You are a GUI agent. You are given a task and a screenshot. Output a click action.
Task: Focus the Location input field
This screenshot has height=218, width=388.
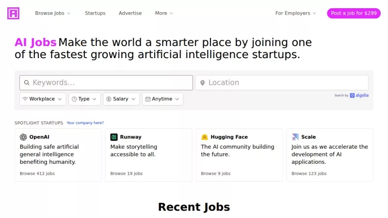[x=282, y=82]
